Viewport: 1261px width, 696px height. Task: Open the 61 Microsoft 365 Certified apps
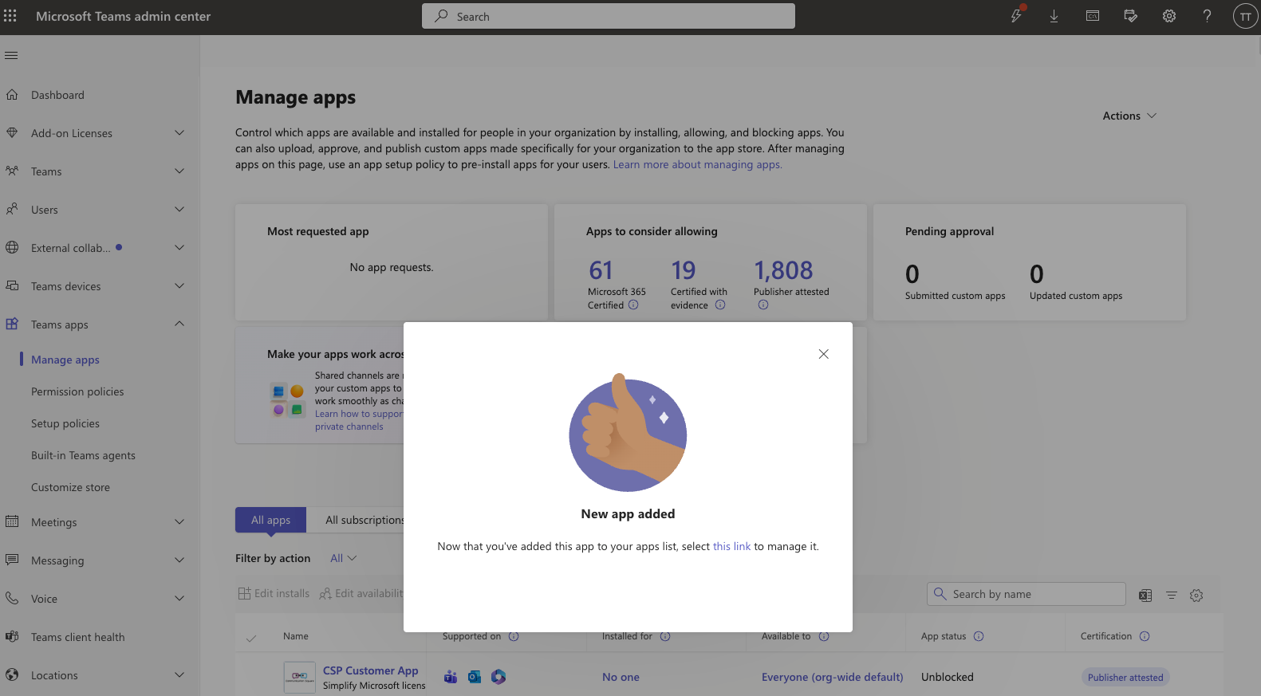pos(601,270)
